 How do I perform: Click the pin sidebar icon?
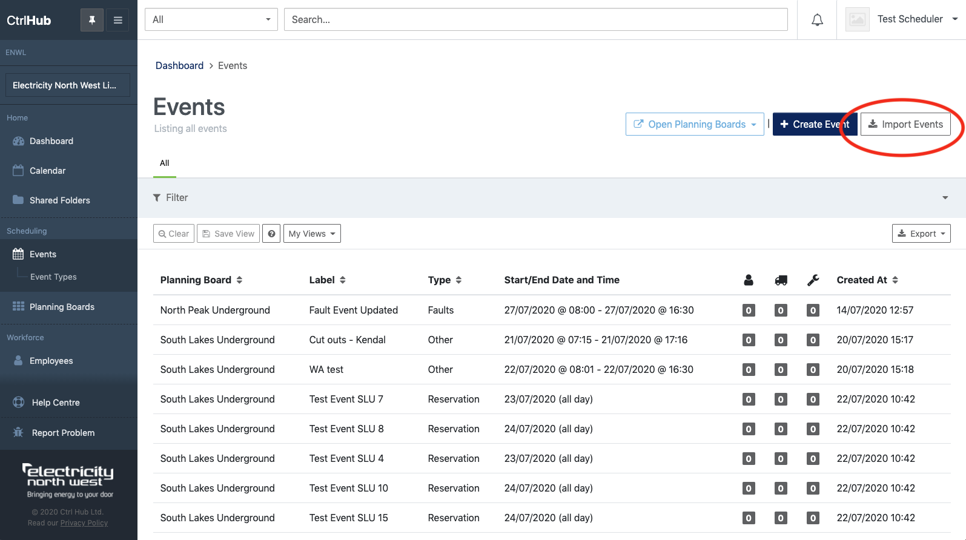pyautogui.click(x=92, y=20)
